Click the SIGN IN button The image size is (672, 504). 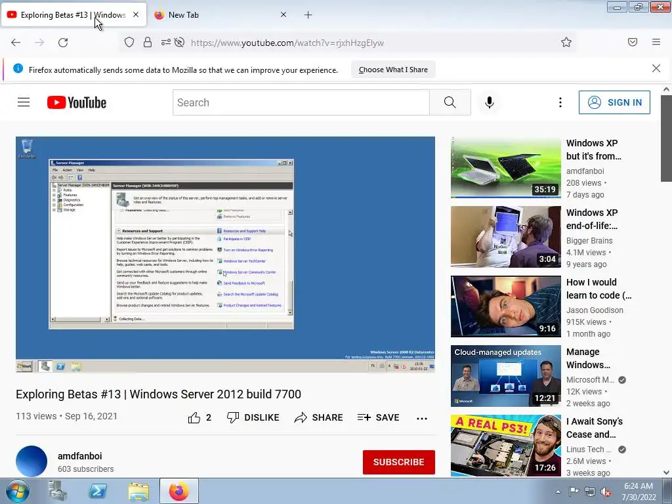coord(614,102)
